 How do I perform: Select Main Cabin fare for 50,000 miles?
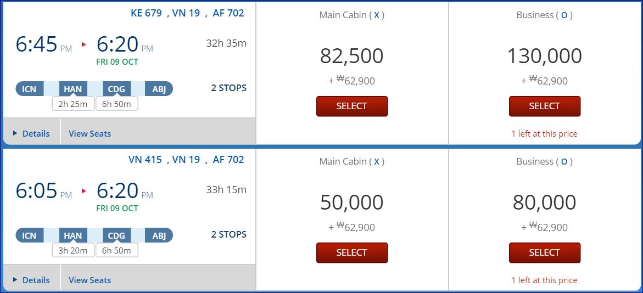point(351,252)
